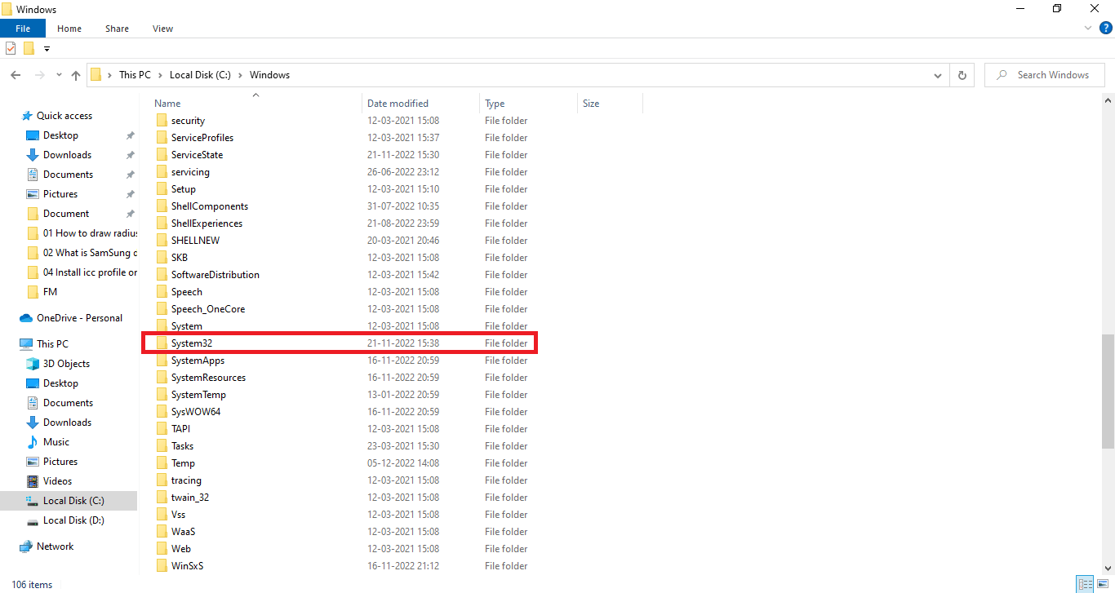
Task: Expand path chevron after This PC
Action: pyautogui.click(x=160, y=75)
